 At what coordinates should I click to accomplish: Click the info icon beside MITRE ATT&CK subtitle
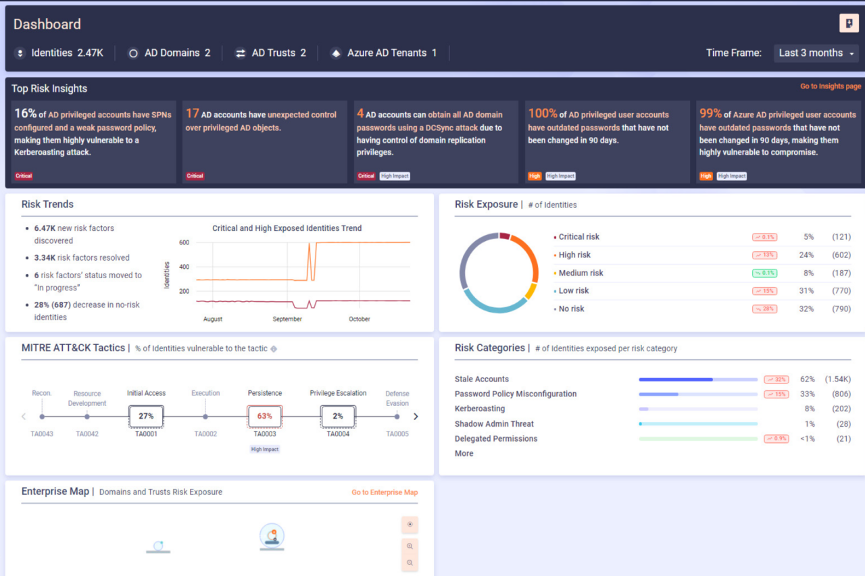tap(274, 349)
